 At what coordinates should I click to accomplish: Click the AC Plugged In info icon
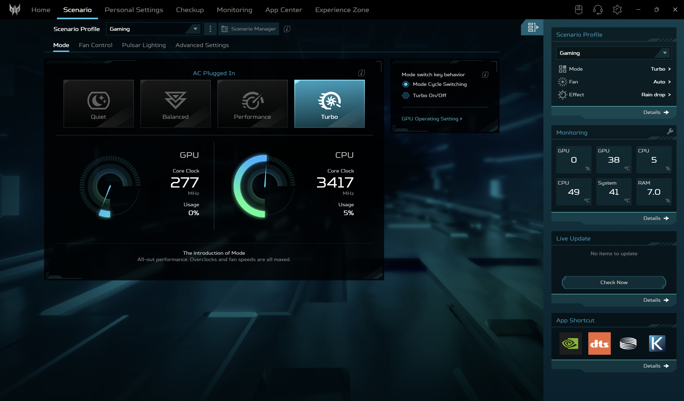pos(361,73)
